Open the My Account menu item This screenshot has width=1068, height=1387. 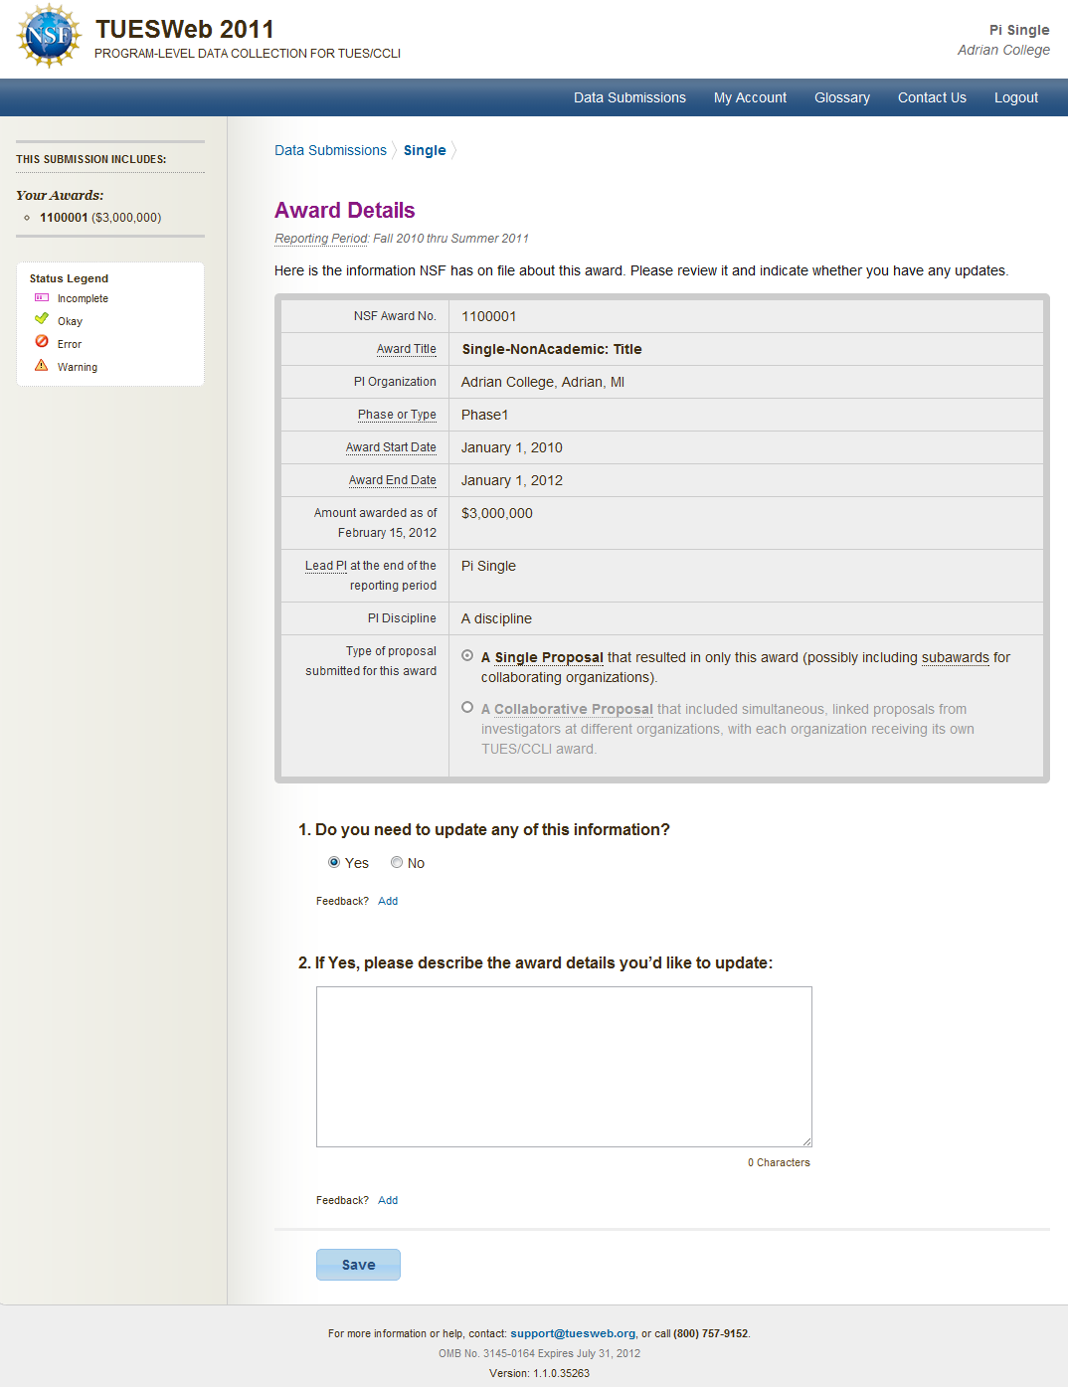pos(750,97)
